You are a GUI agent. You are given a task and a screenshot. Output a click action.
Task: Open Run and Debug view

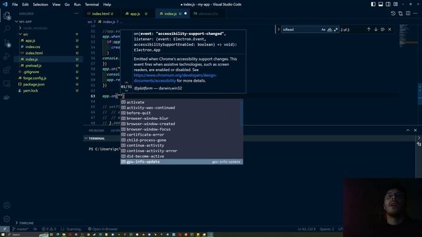click(x=7, y=57)
